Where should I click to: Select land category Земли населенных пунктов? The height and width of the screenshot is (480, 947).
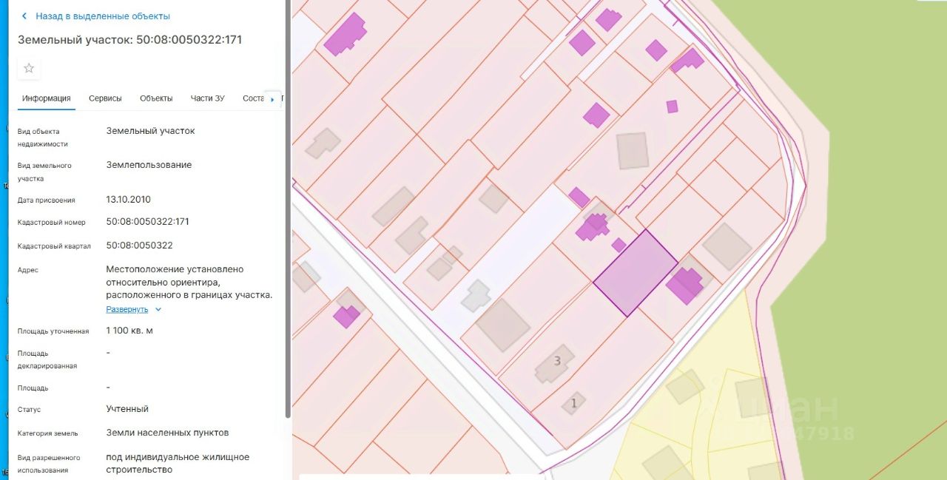167,432
